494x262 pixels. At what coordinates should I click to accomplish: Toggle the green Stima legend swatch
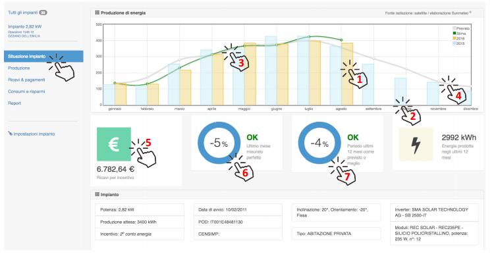(454, 33)
